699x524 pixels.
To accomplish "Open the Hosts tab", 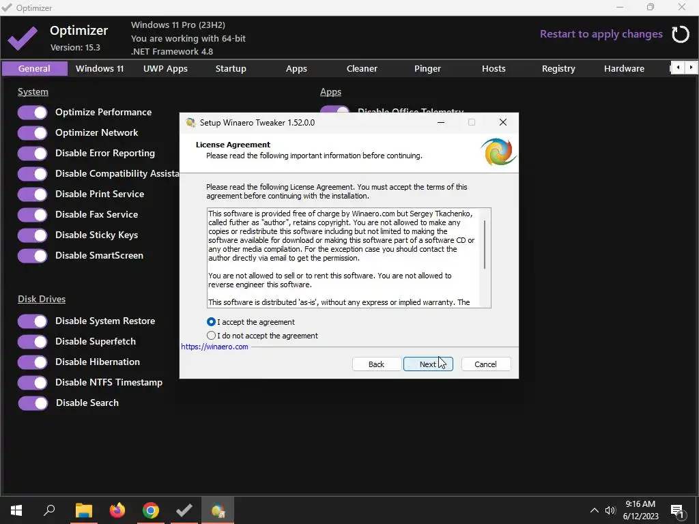I will [494, 69].
